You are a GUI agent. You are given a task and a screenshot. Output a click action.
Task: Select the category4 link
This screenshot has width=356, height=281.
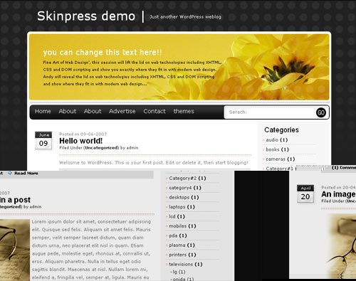180,188
